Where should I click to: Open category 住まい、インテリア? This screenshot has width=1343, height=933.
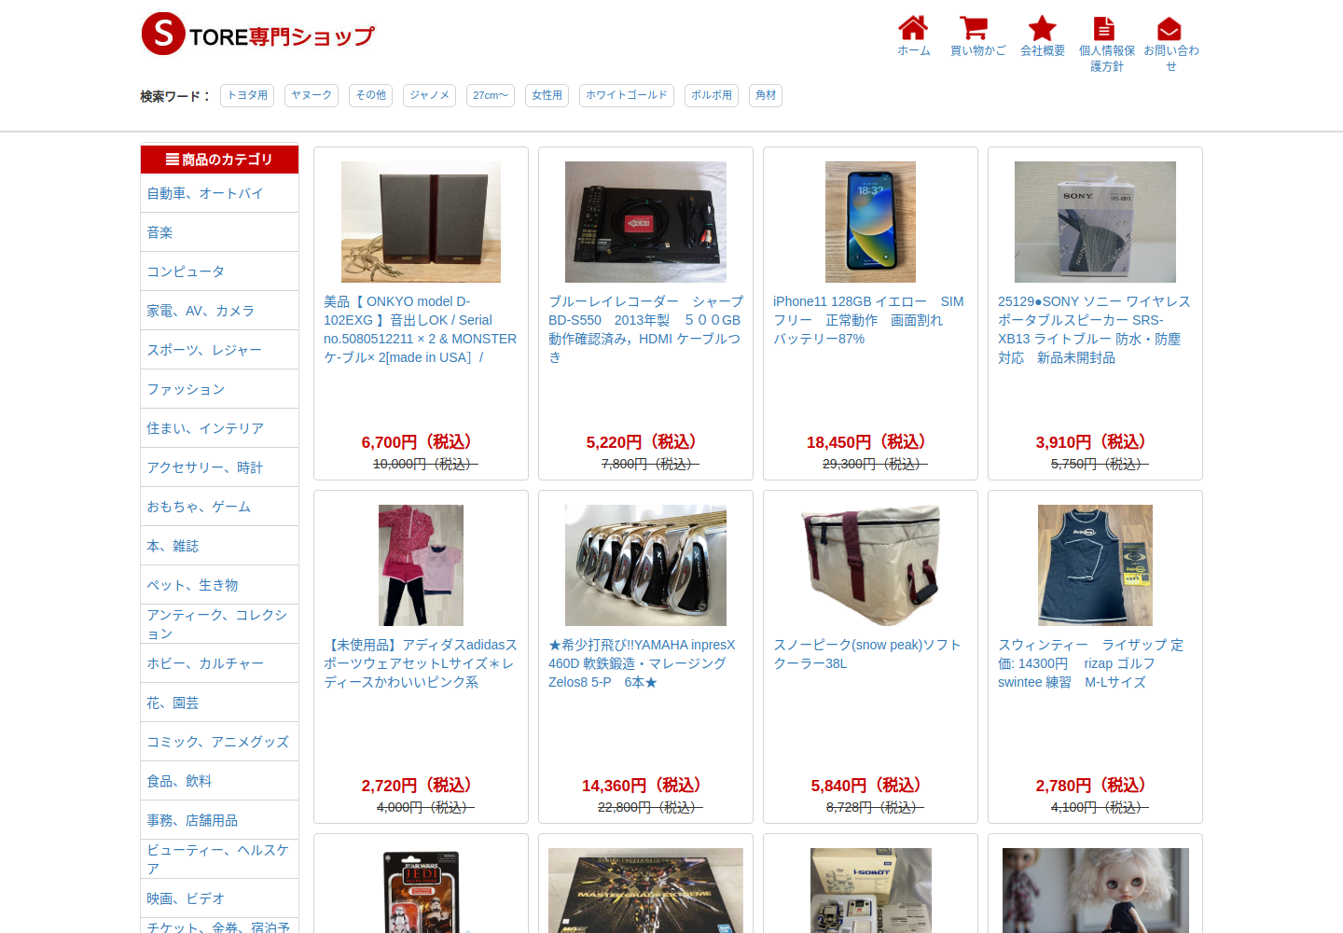219,428
